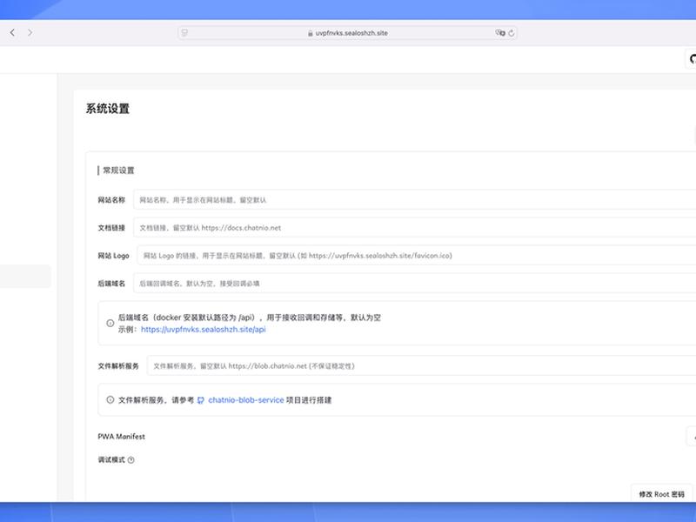This screenshot has height=522, width=696.
Task: Click the PWA Manifest label
Action: click(x=121, y=437)
